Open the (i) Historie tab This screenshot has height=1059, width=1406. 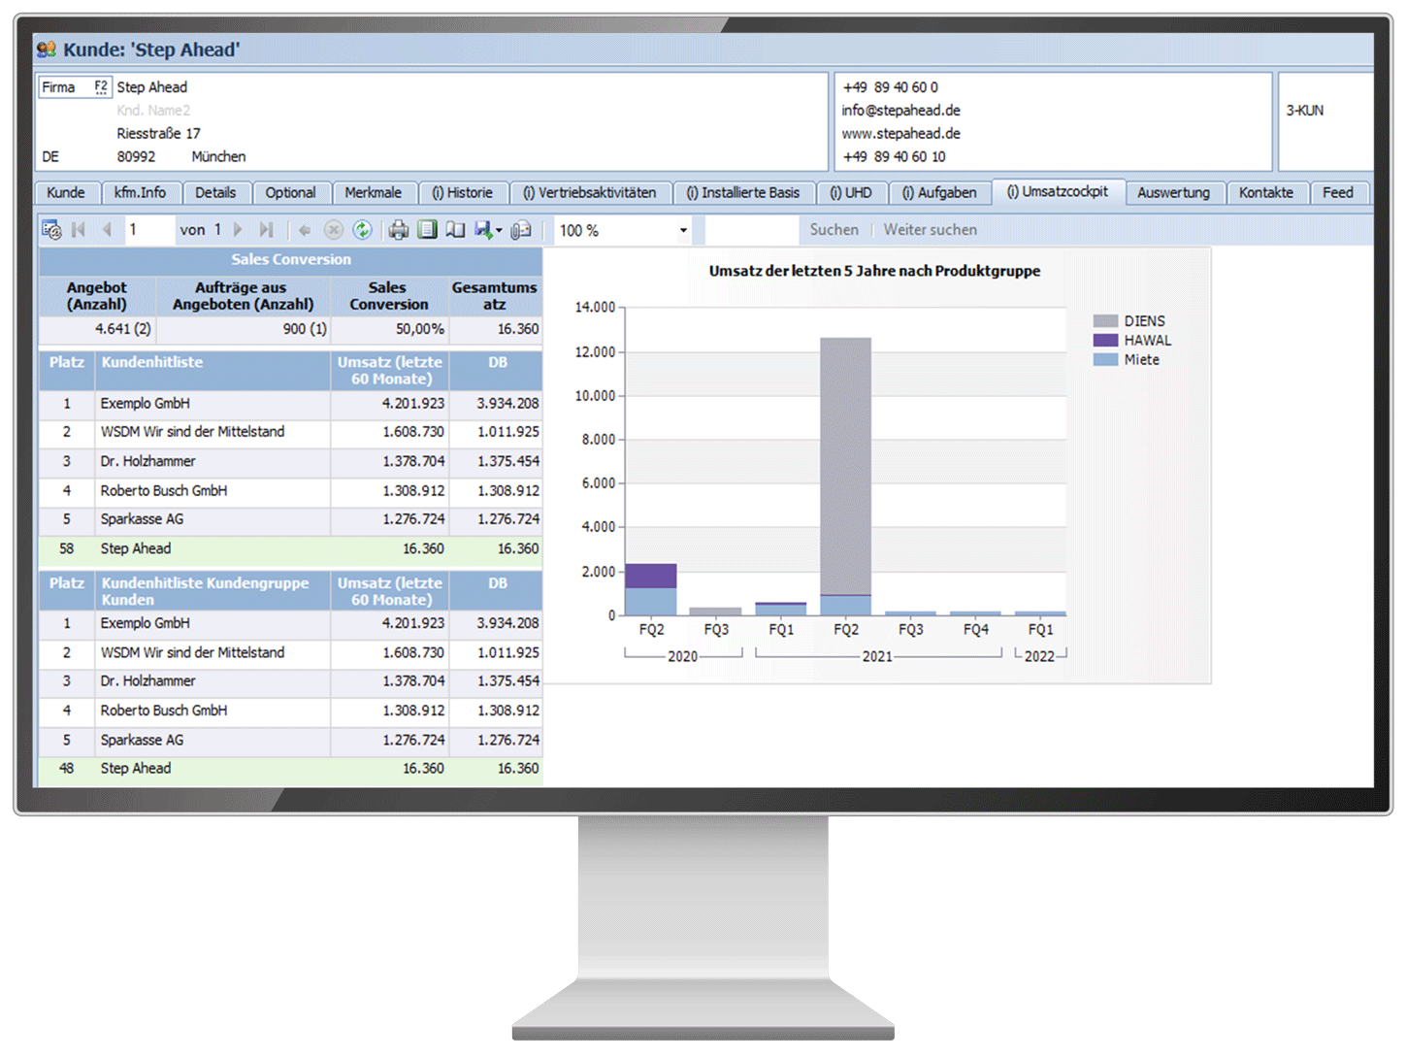coord(462,193)
